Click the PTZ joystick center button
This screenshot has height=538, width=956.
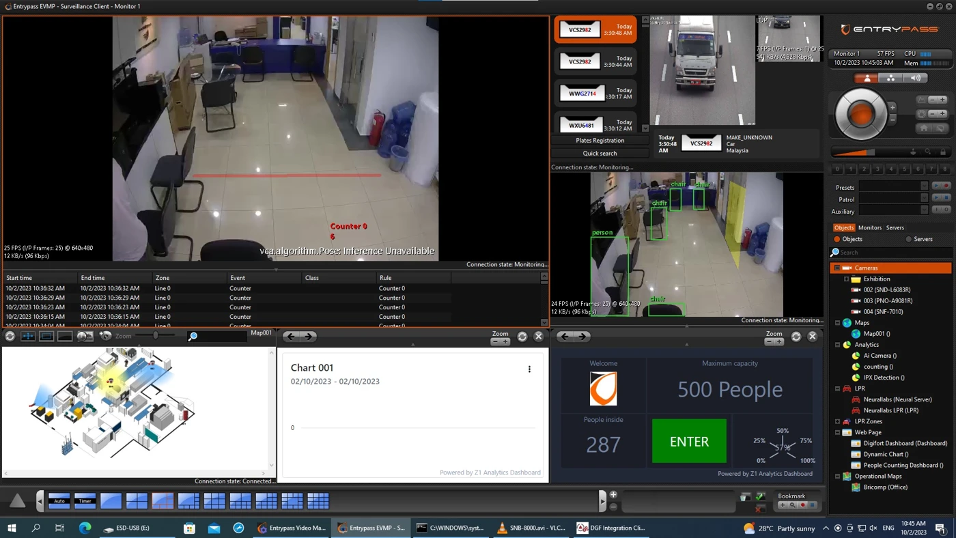(861, 114)
